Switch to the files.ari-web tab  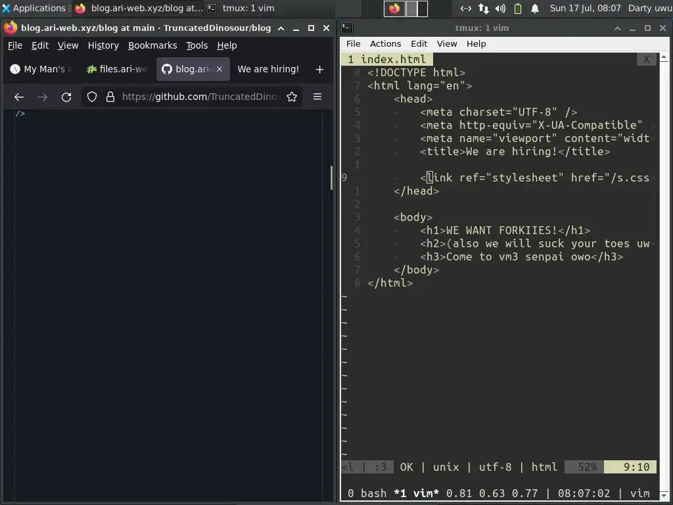pos(117,69)
